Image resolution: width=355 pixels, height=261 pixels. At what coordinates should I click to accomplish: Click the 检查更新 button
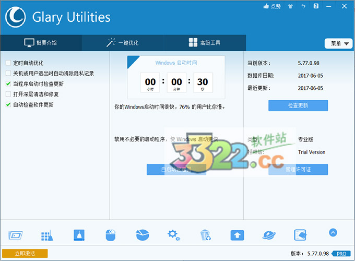pos(298,105)
